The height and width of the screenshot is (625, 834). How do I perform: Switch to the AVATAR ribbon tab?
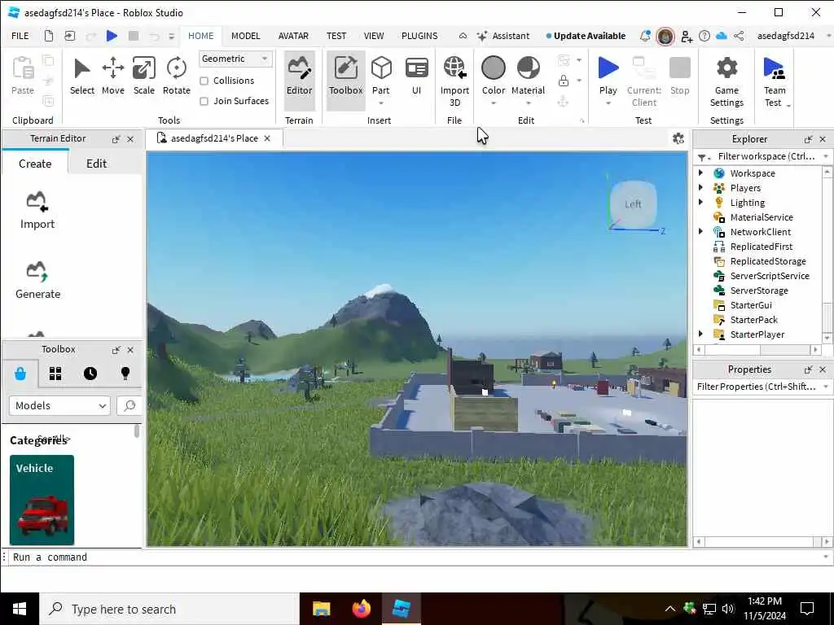click(x=293, y=36)
